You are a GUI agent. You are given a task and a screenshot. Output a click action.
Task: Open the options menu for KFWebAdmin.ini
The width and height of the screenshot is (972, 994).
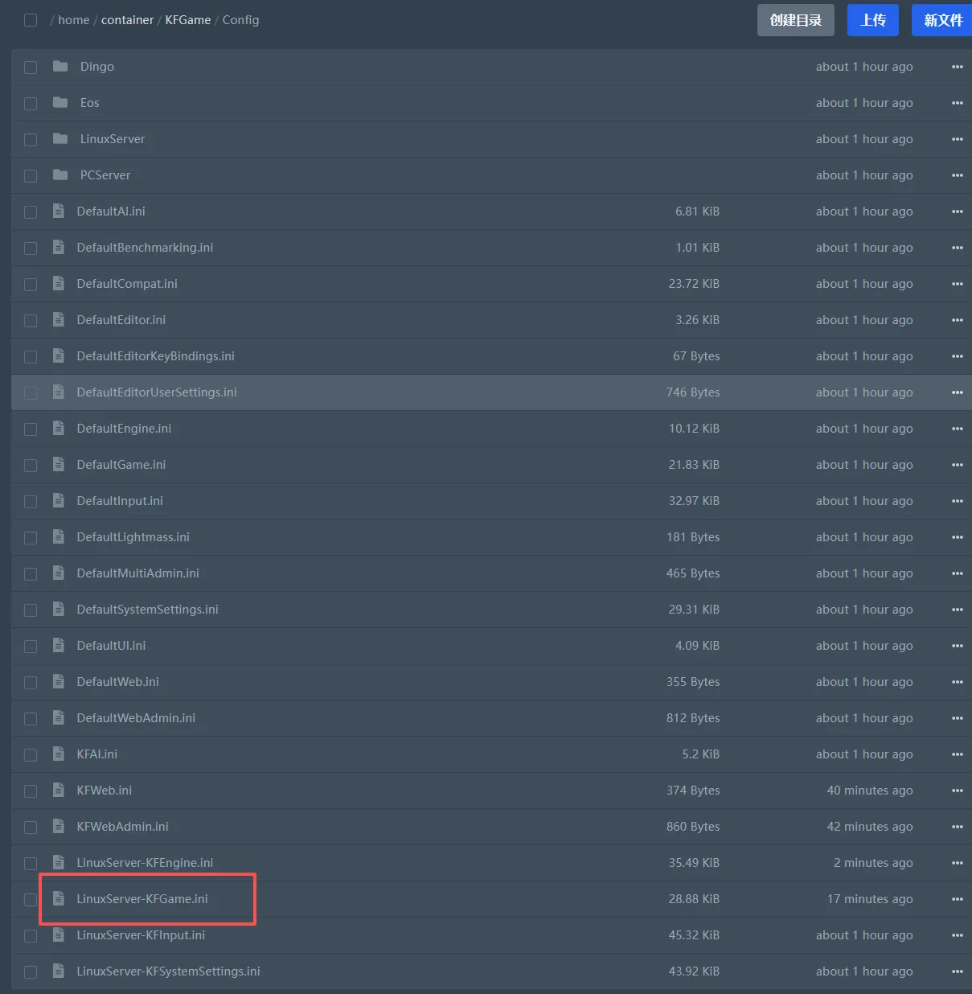tap(957, 827)
